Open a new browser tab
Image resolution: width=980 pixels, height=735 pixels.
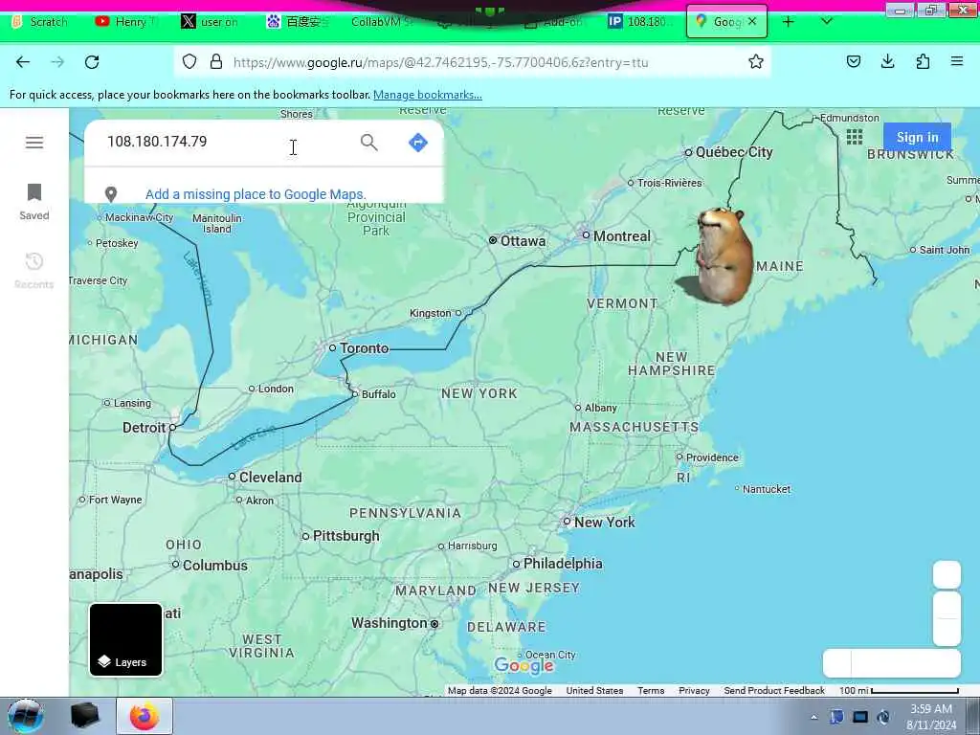(x=789, y=22)
